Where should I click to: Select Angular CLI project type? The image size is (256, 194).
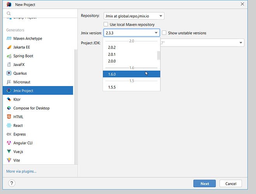[x=38, y=143]
